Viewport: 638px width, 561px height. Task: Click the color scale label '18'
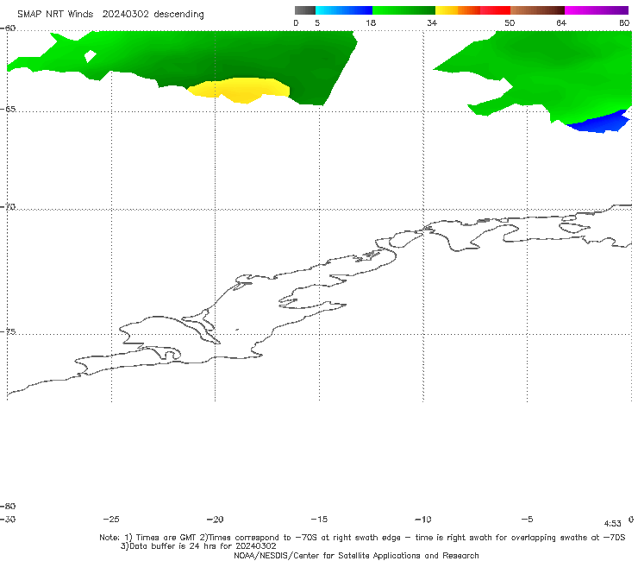point(370,22)
